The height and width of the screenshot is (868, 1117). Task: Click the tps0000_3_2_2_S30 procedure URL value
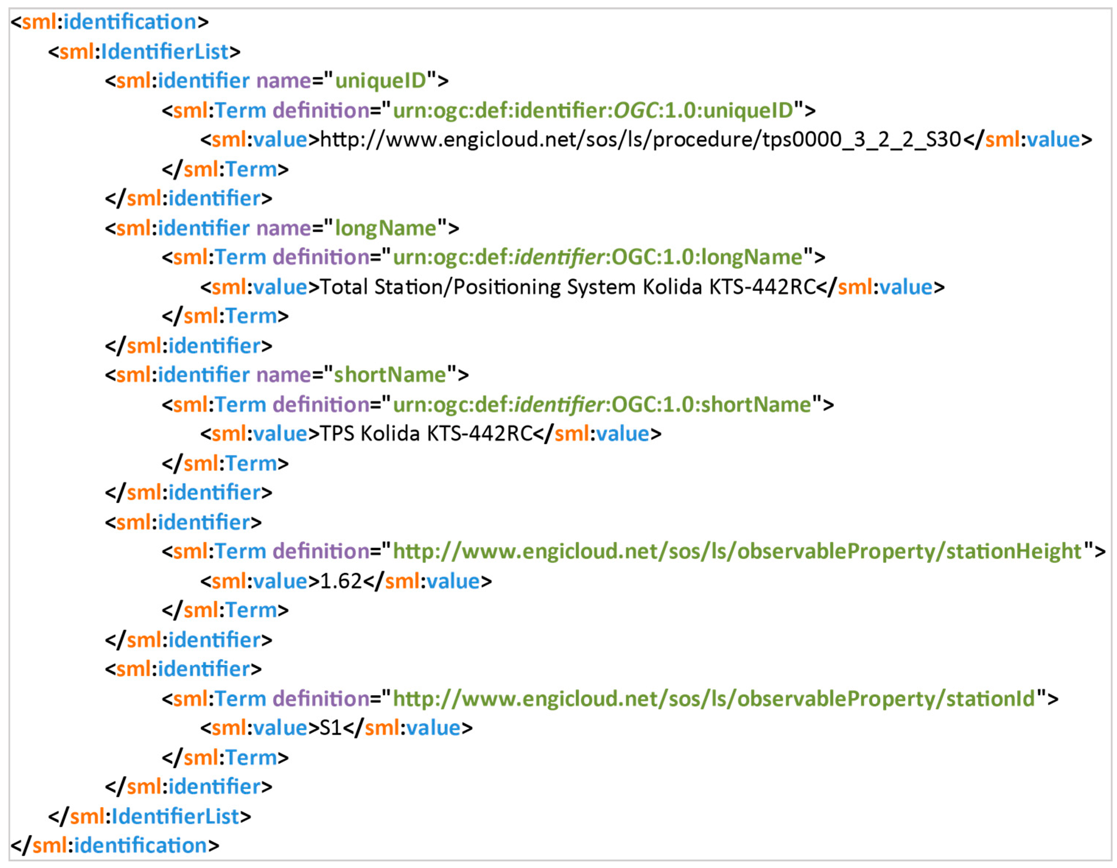640,140
